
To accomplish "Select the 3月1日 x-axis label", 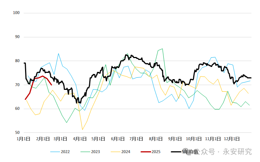I will (x=60, y=139).
